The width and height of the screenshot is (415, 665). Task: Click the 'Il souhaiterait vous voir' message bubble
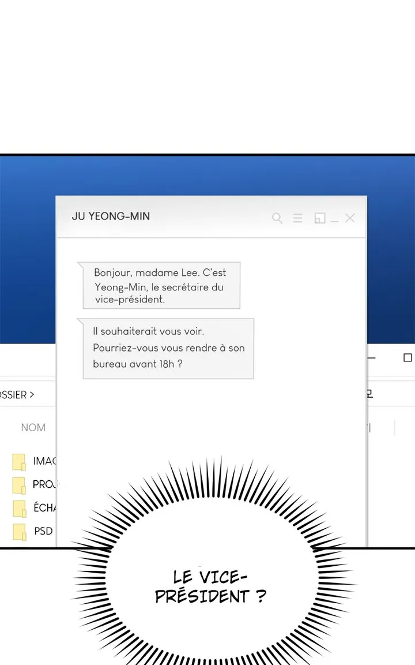[x=168, y=348]
